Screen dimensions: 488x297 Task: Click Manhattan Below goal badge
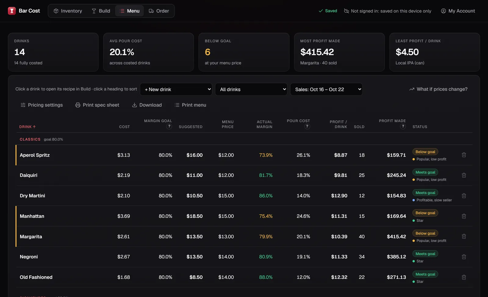pyautogui.click(x=425, y=213)
